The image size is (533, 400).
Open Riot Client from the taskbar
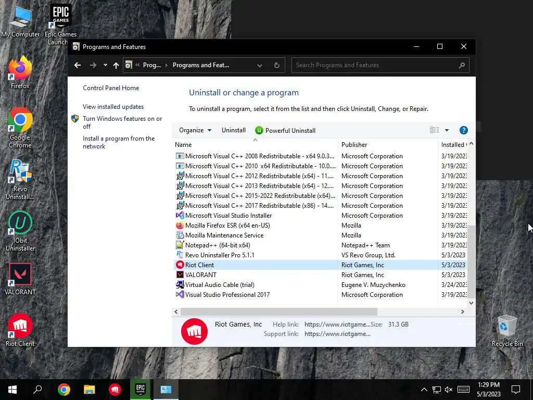[115, 390]
